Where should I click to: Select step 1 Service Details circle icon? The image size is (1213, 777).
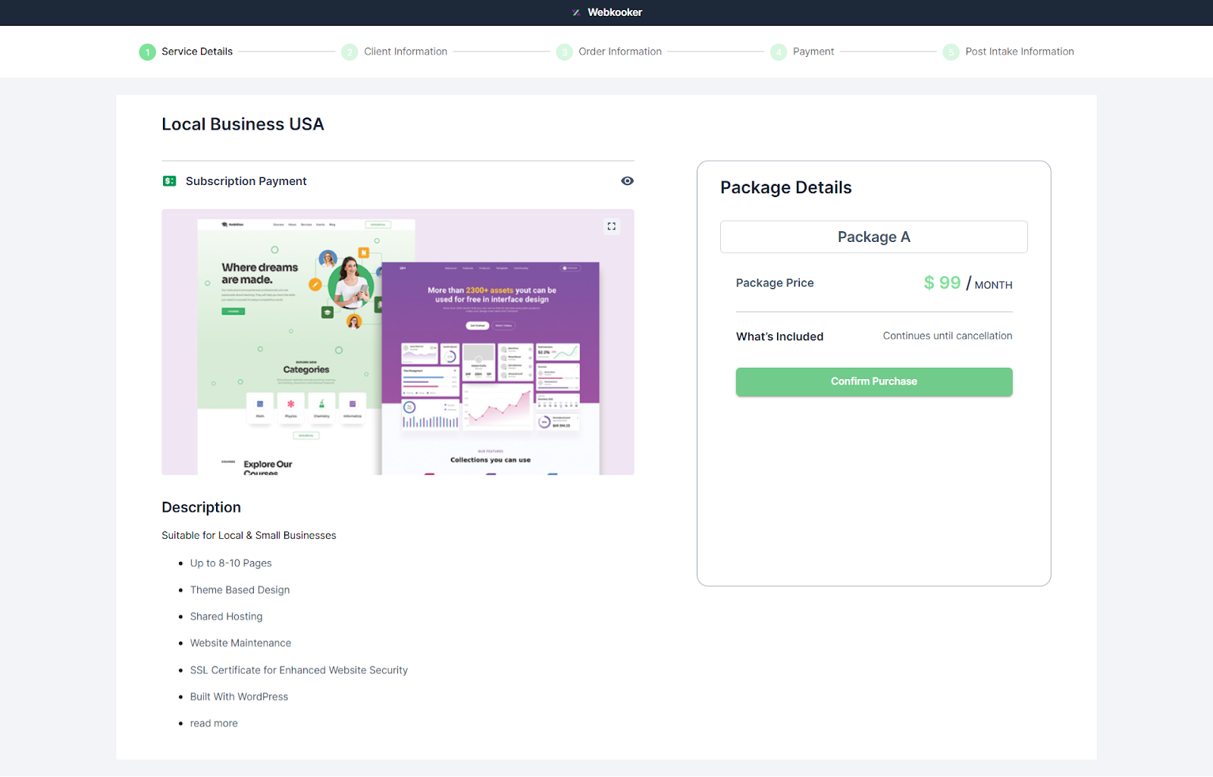(x=146, y=52)
